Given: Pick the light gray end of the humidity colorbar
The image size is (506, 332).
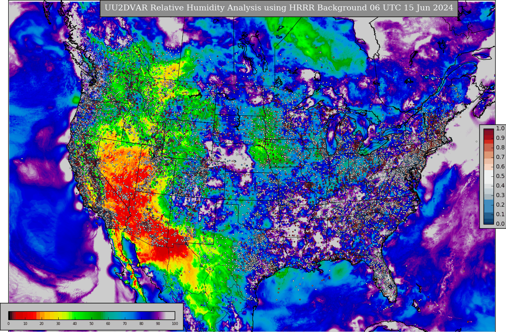Looking at the screenshot, I should (x=170, y=315).
